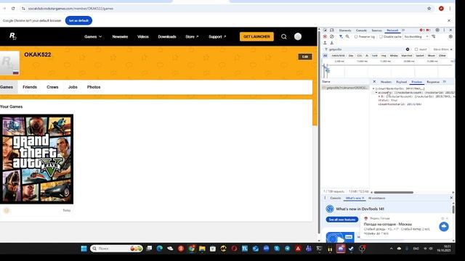
Task: Click the What's new drawer vertical scrollbar
Action: (x=453, y=210)
